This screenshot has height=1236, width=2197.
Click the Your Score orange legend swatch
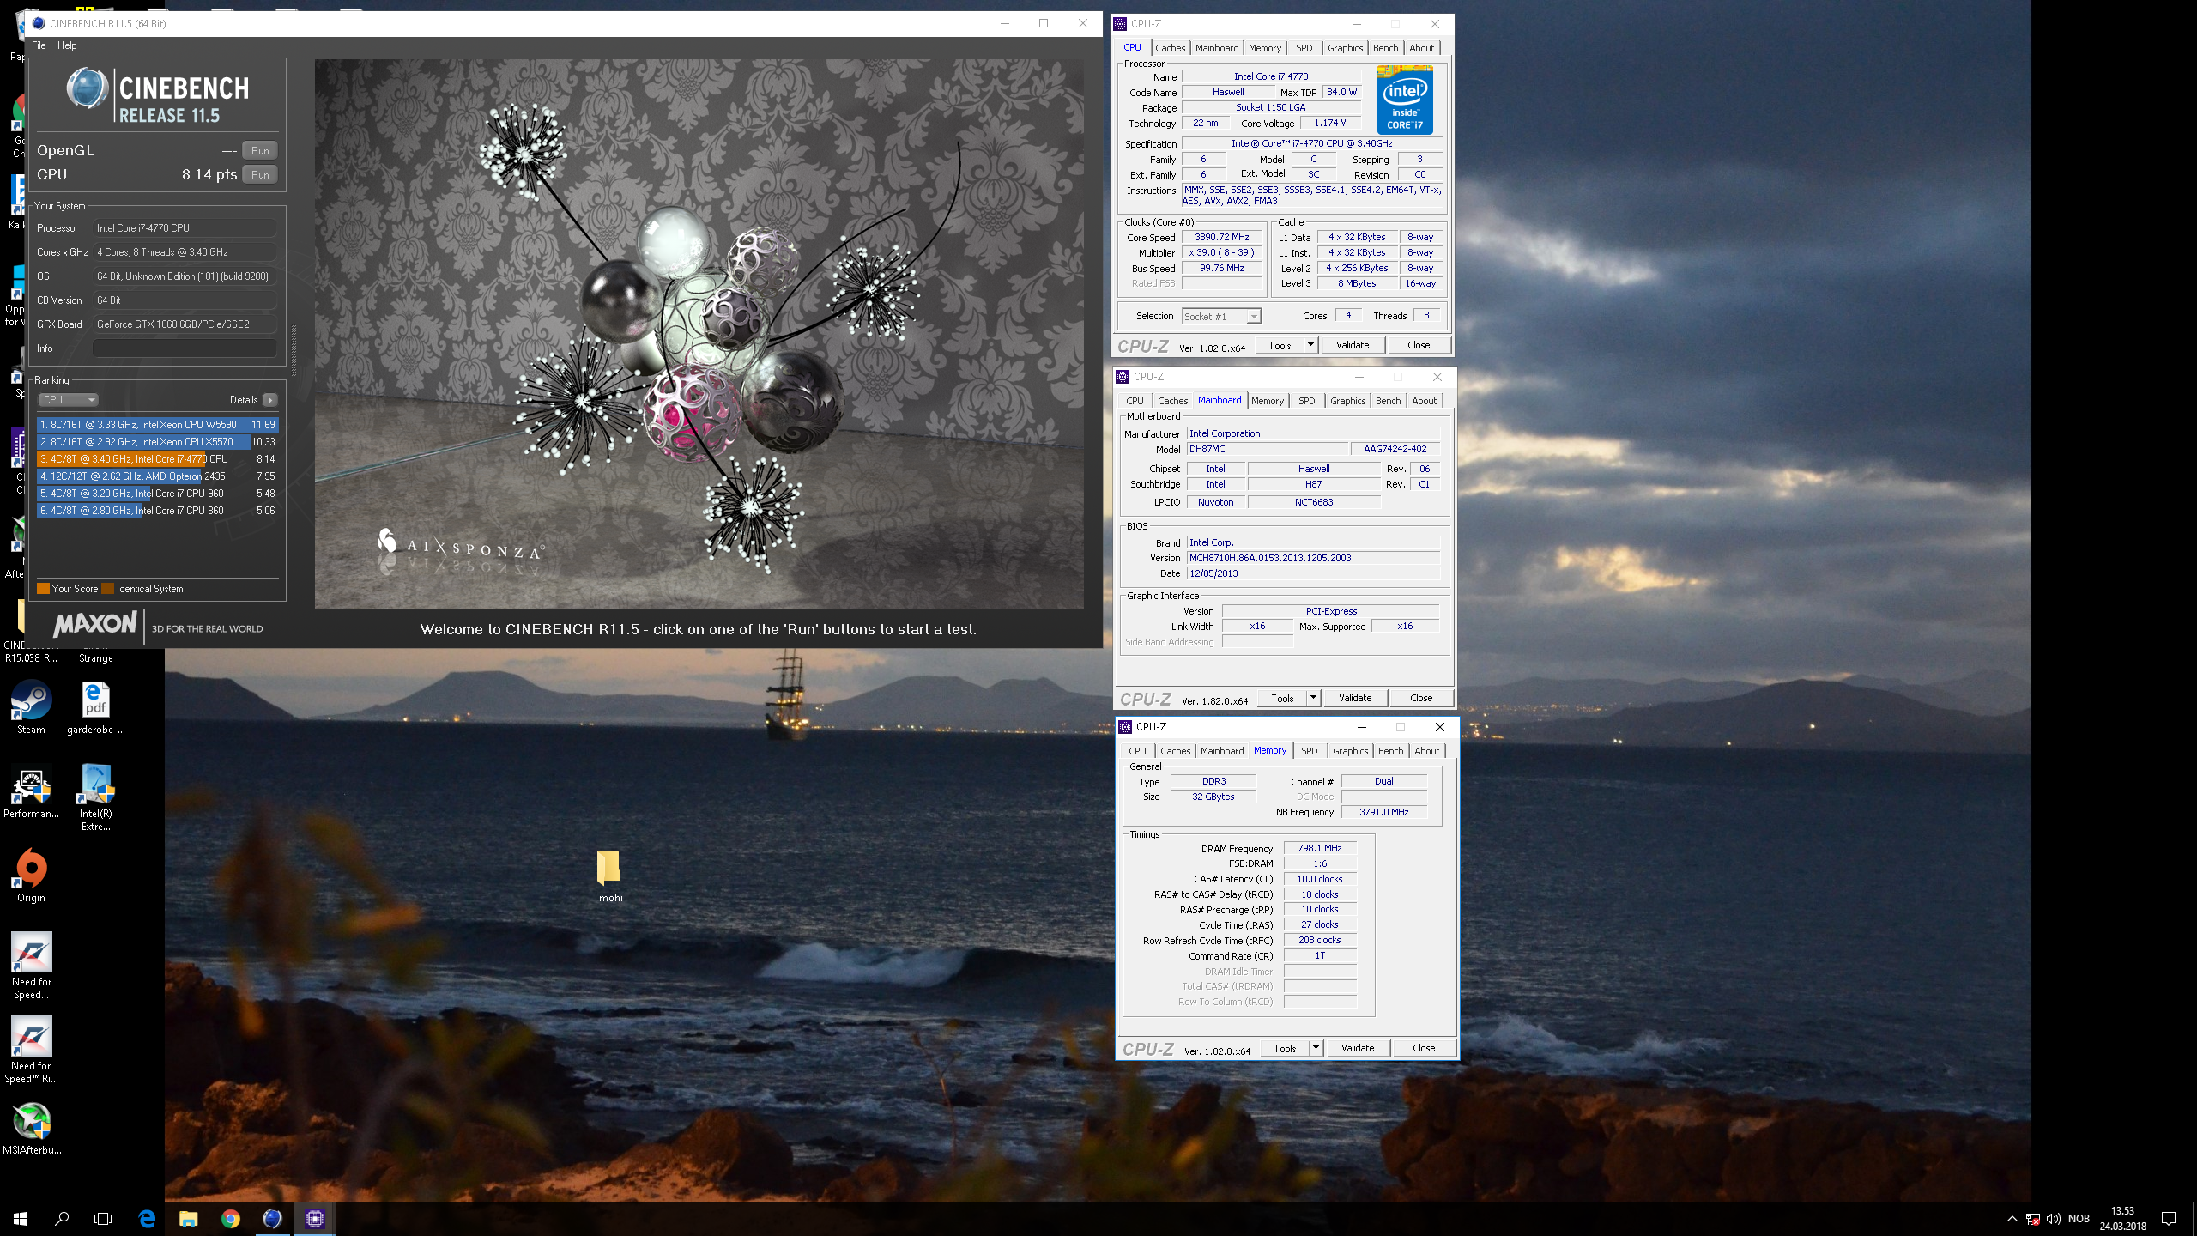point(43,589)
